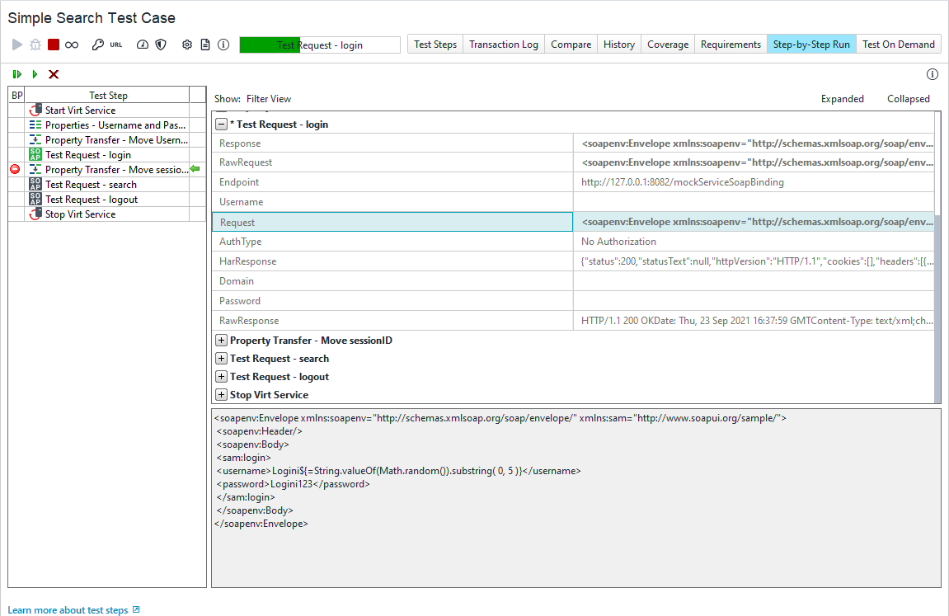Click the security shield icon
Image resolution: width=949 pixels, height=616 pixels.
tap(161, 45)
